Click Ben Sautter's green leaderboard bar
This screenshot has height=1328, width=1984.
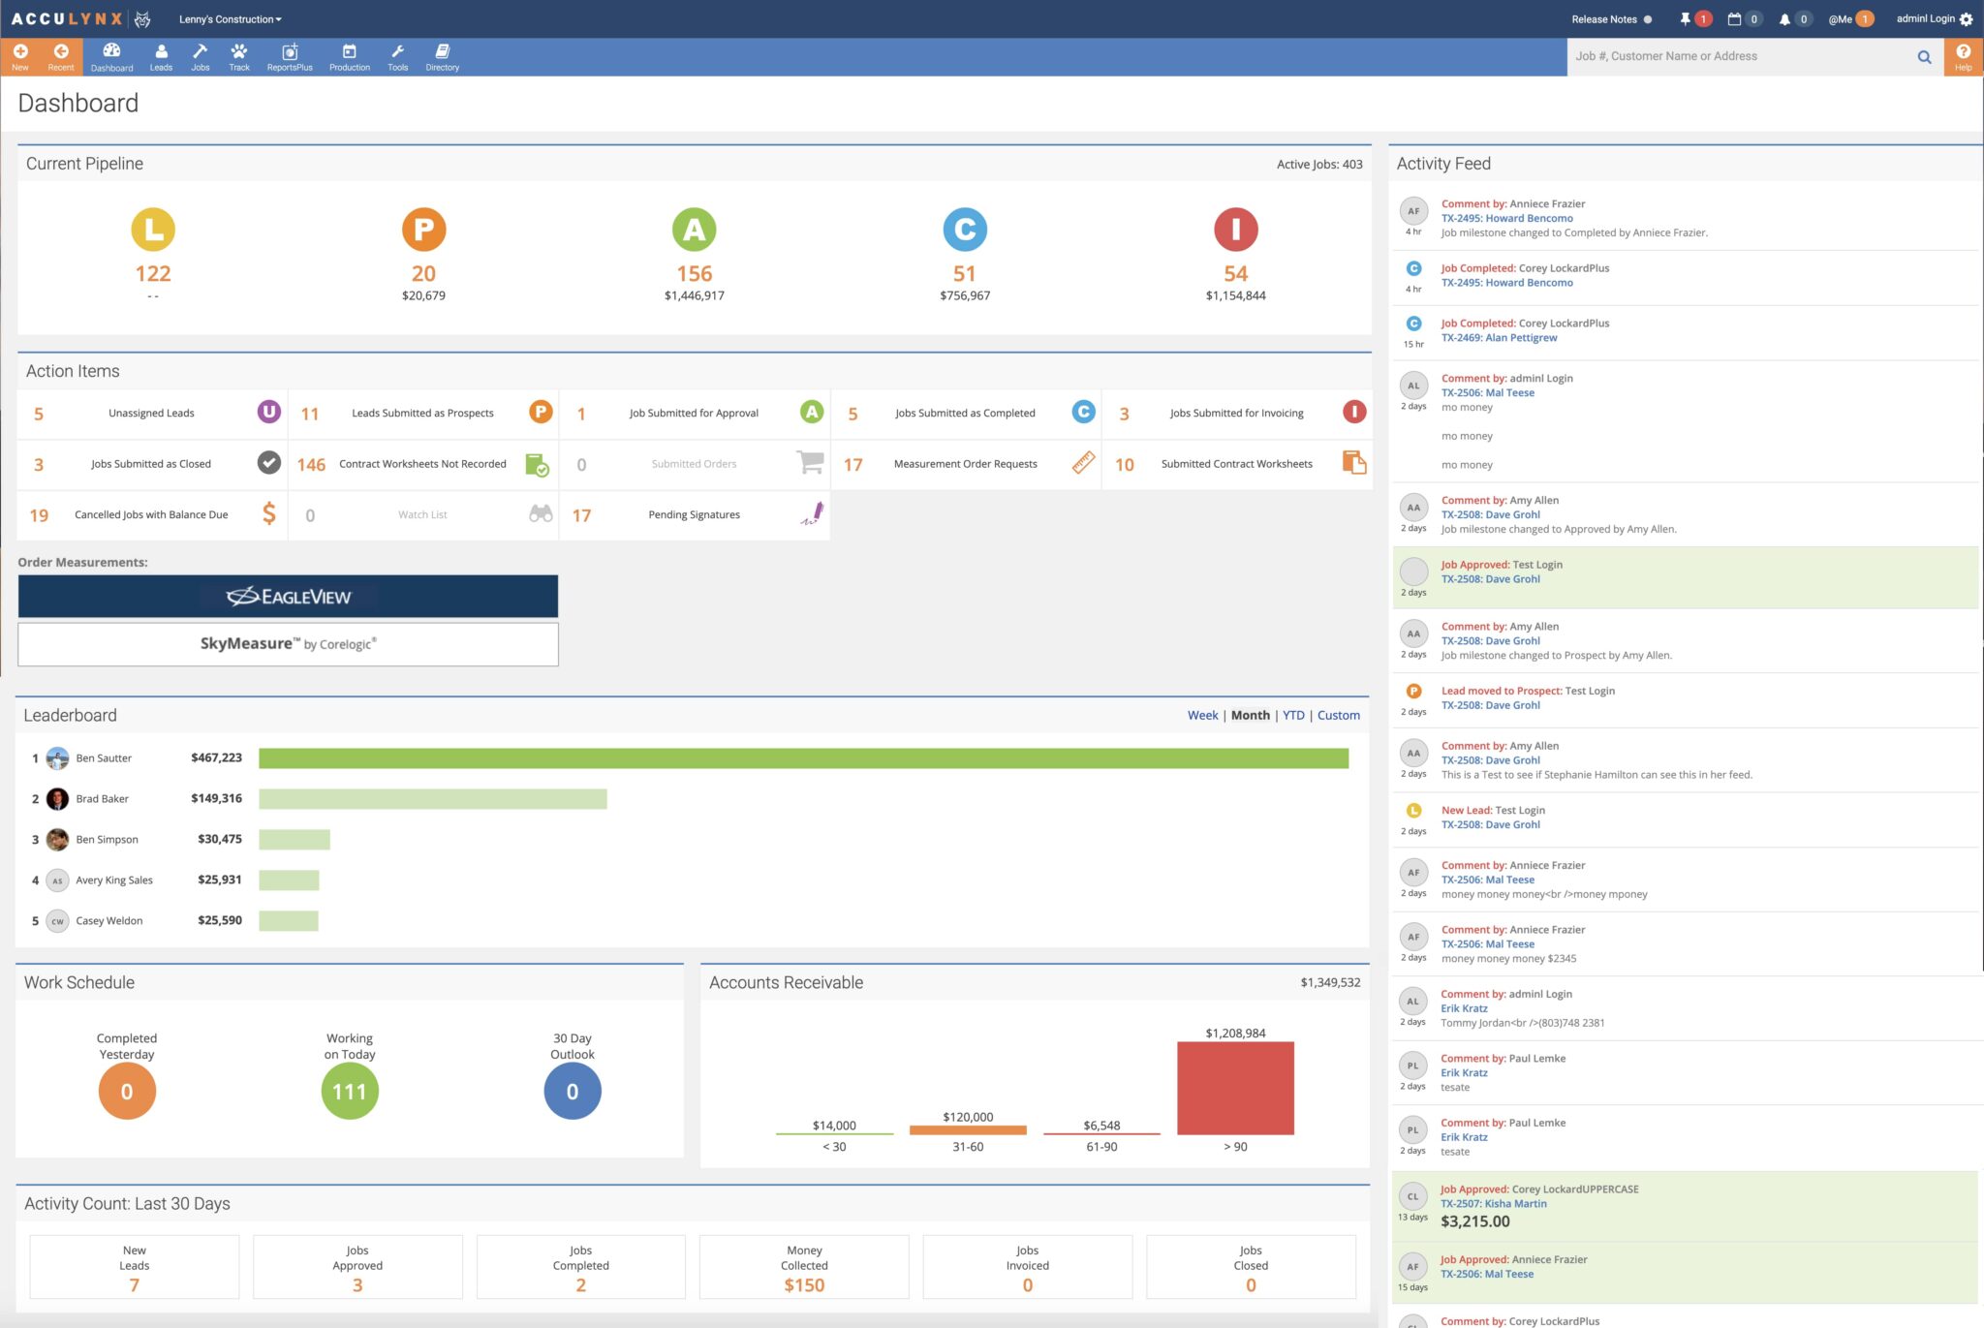coord(802,757)
